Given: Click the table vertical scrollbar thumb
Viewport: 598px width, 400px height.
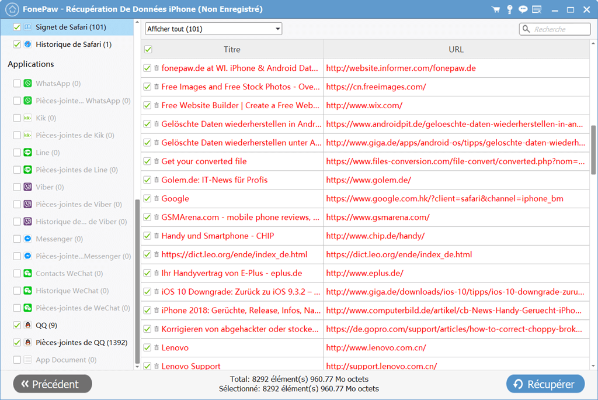Looking at the screenshot, I should tap(593, 150).
